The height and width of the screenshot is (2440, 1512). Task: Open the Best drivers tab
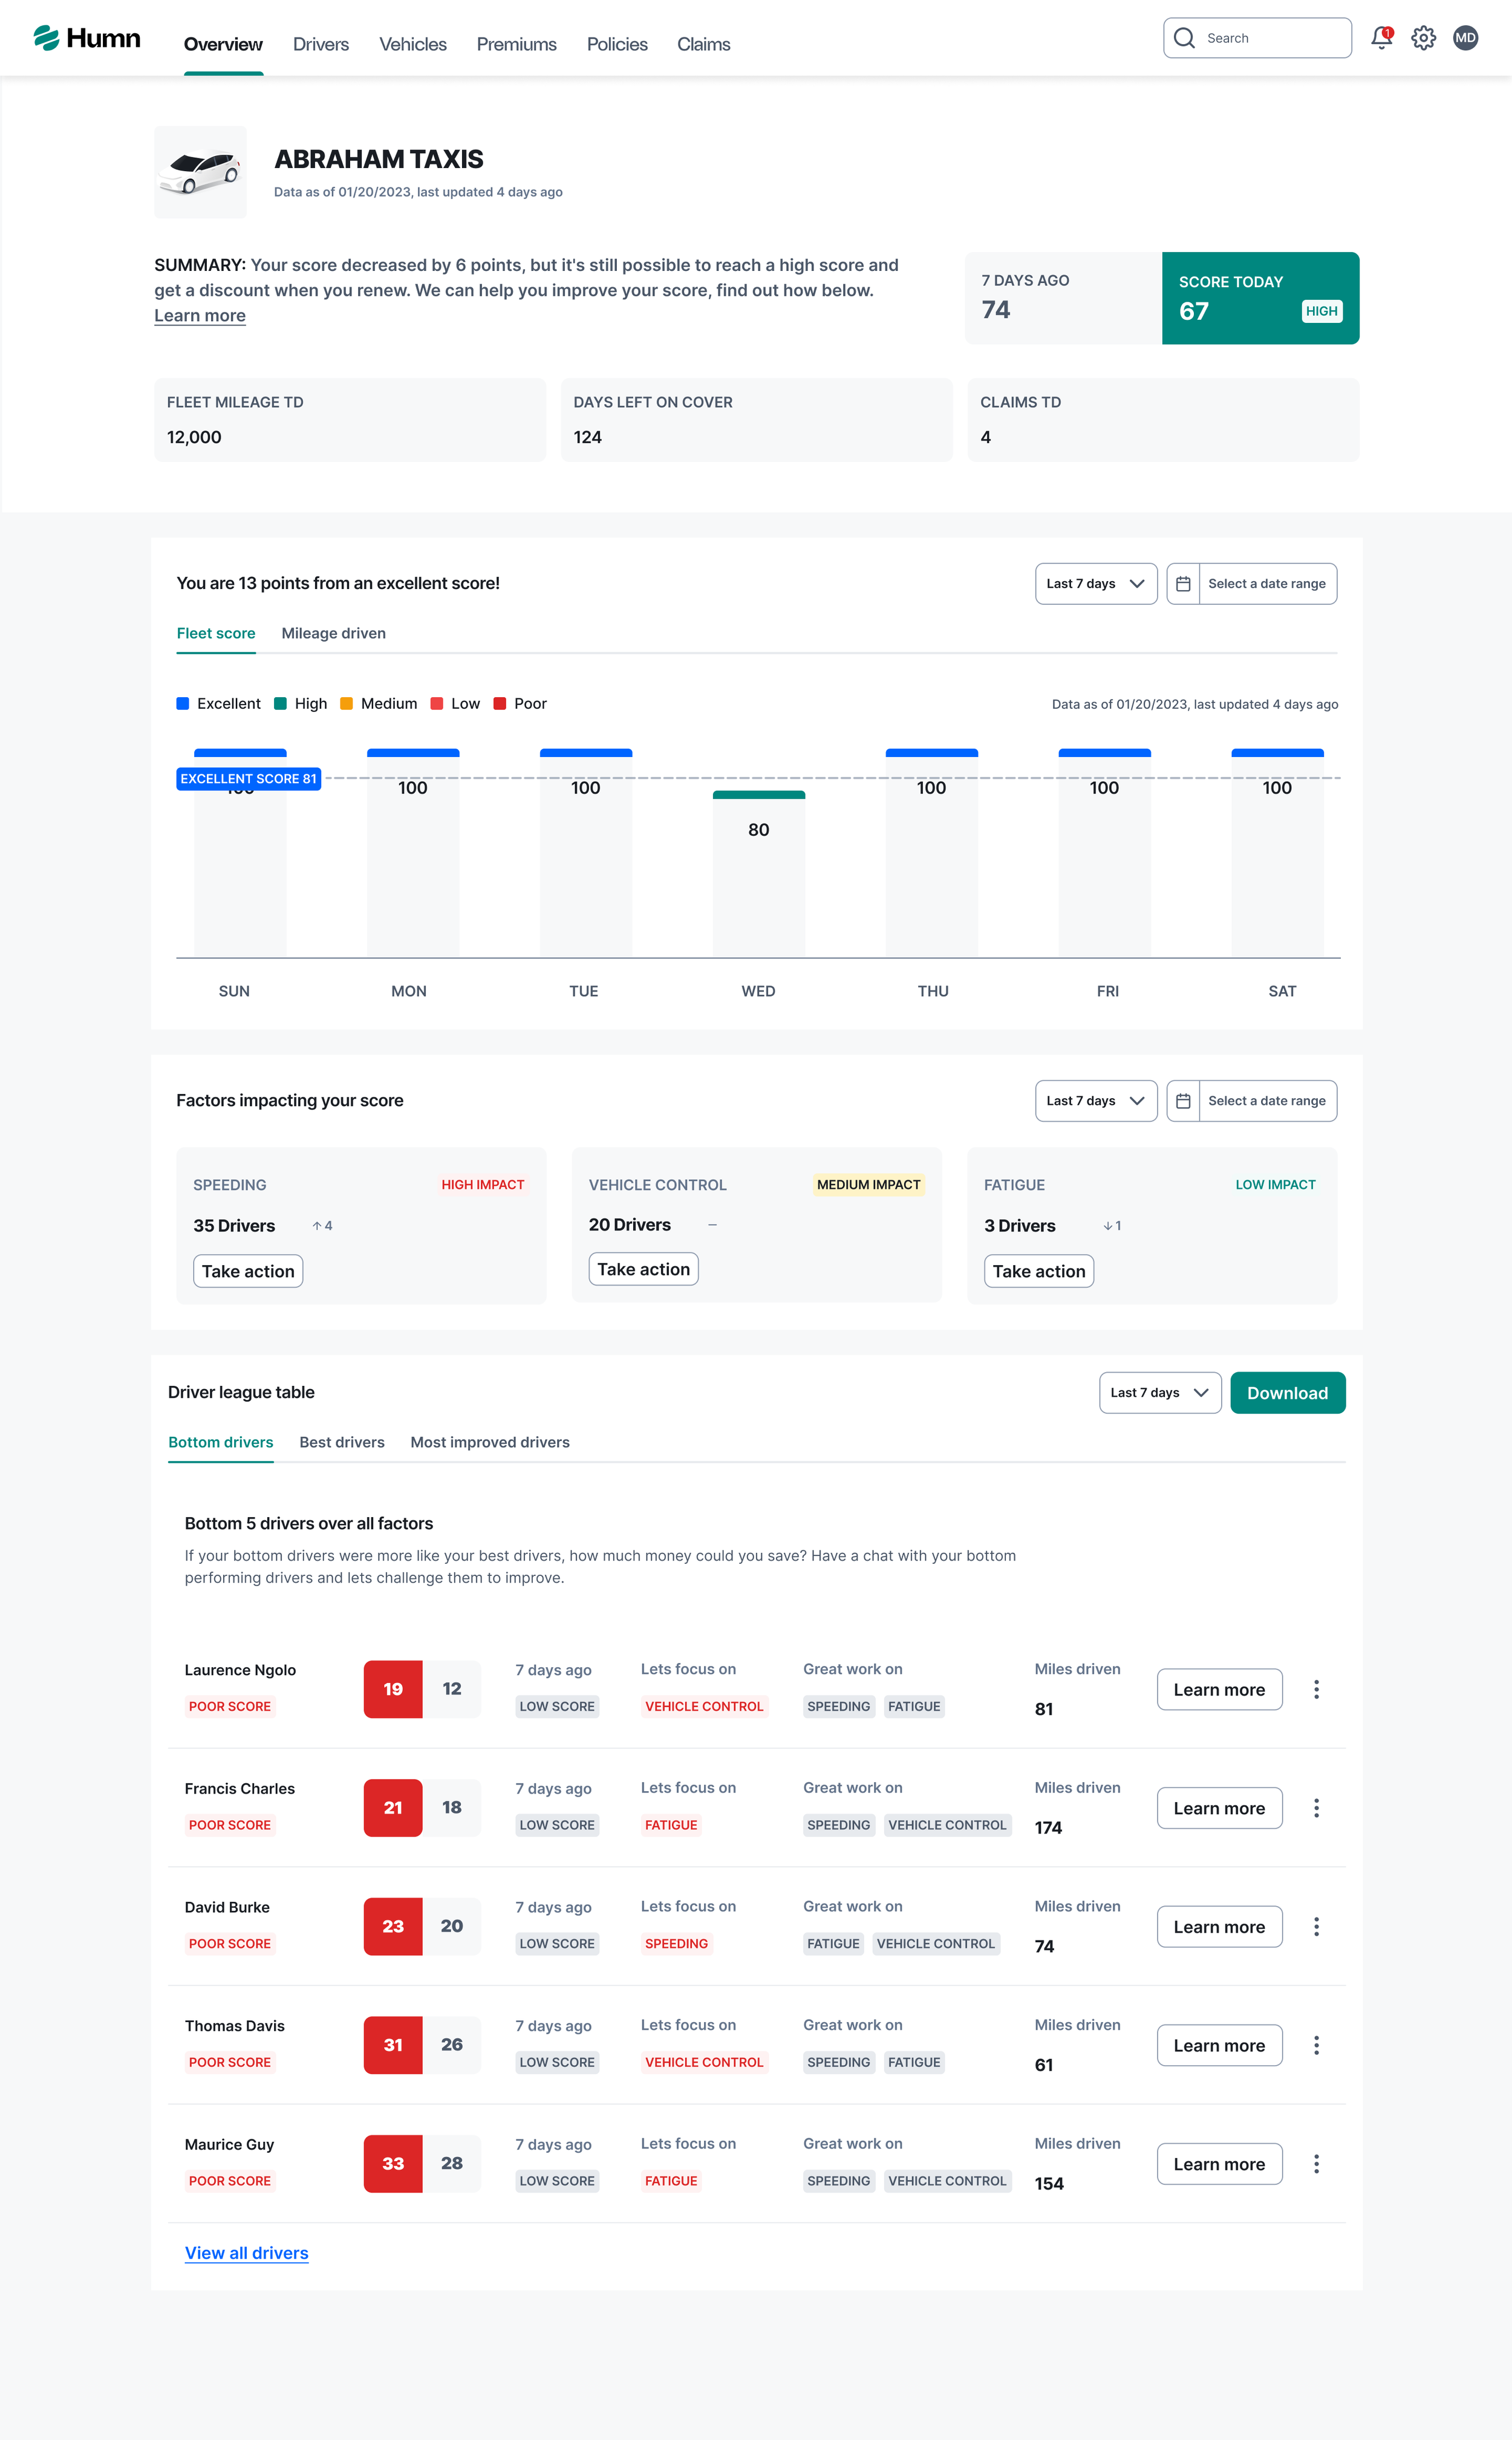click(x=342, y=1442)
